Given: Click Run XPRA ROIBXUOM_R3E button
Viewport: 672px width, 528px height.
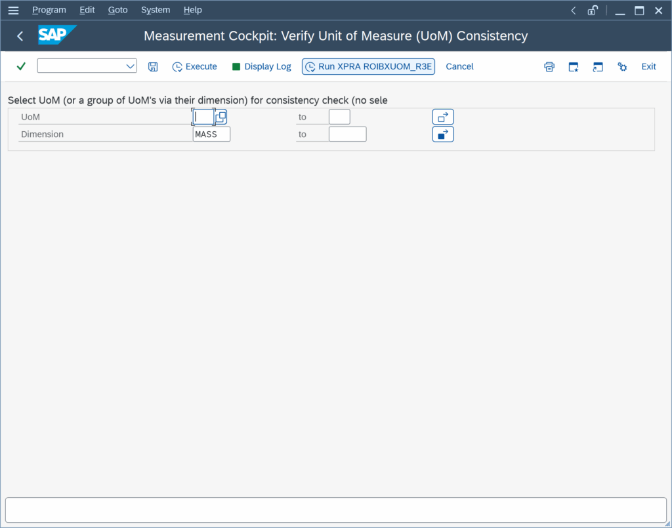Looking at the screenshot, I should click(x=368, y=66).
